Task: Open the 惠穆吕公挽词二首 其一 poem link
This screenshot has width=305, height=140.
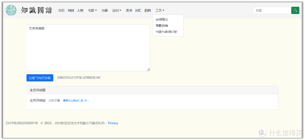Action: [x=76, y=100]
